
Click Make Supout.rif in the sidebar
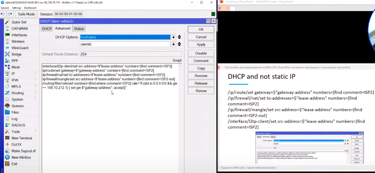[23, 151]
